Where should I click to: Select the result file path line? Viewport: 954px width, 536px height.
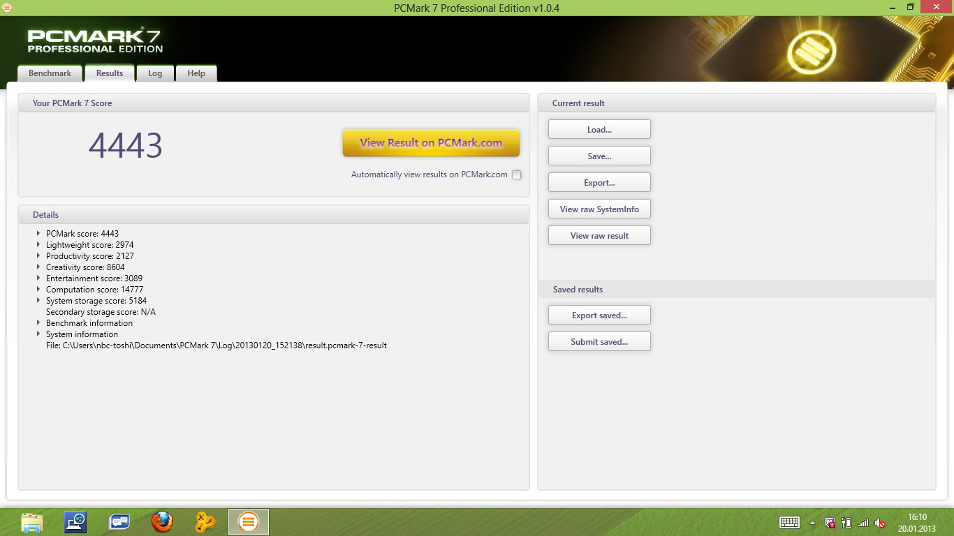(x=217, y=345)
